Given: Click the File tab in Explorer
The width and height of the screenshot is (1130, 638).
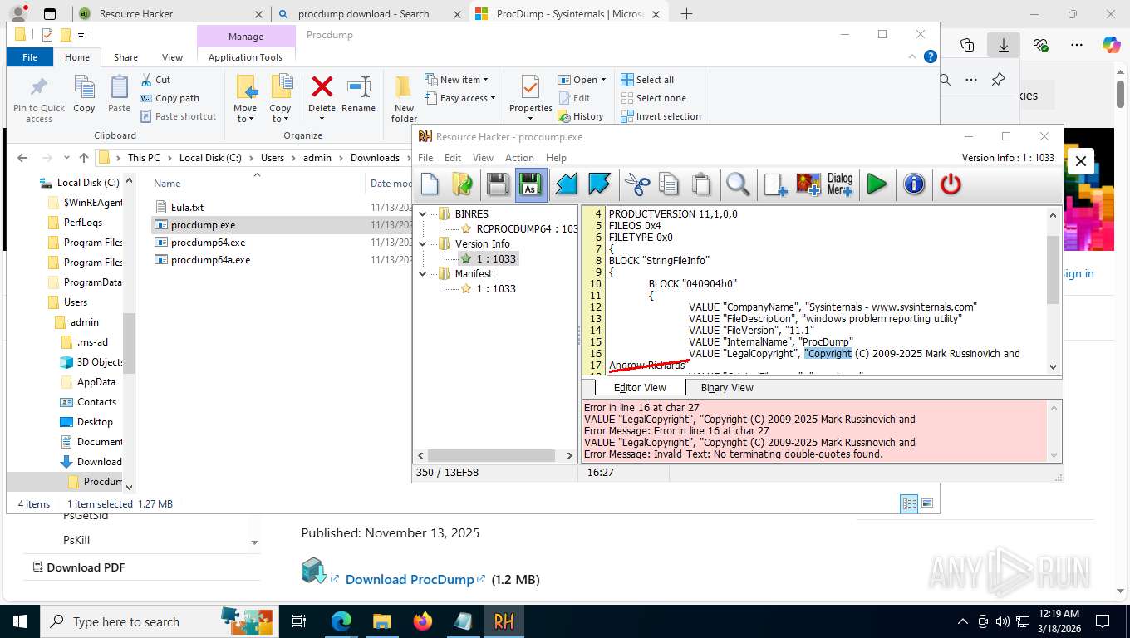Looking at the screenshot, I should point(30,57).
